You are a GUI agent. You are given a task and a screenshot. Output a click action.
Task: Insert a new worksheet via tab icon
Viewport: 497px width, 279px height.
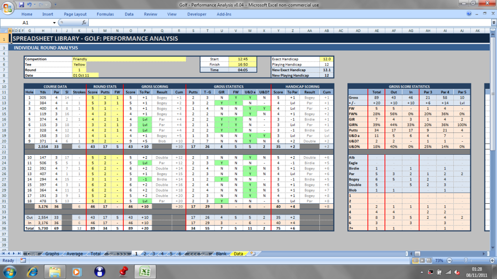[252, 254]
